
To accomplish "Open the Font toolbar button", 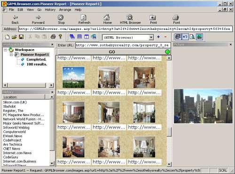I will (176, 20).
